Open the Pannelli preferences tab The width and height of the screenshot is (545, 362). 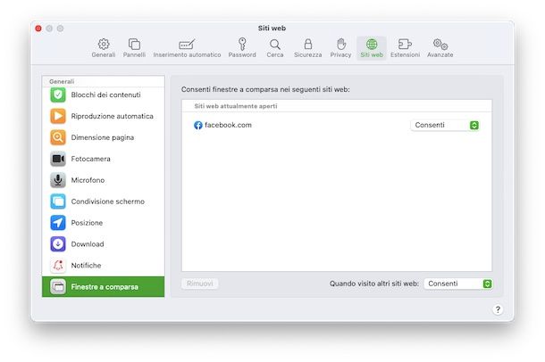click(134, 48)
